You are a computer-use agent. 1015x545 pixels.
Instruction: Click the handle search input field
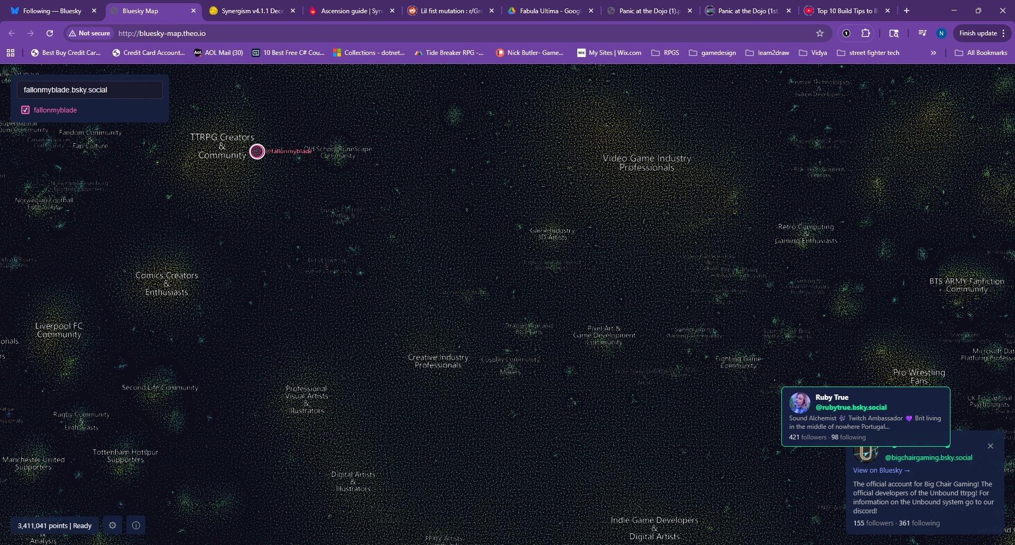click(90, 90)
